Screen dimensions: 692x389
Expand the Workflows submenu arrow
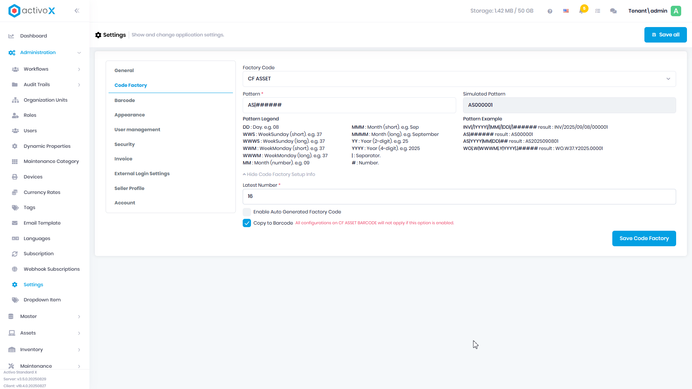pos(79,69)
